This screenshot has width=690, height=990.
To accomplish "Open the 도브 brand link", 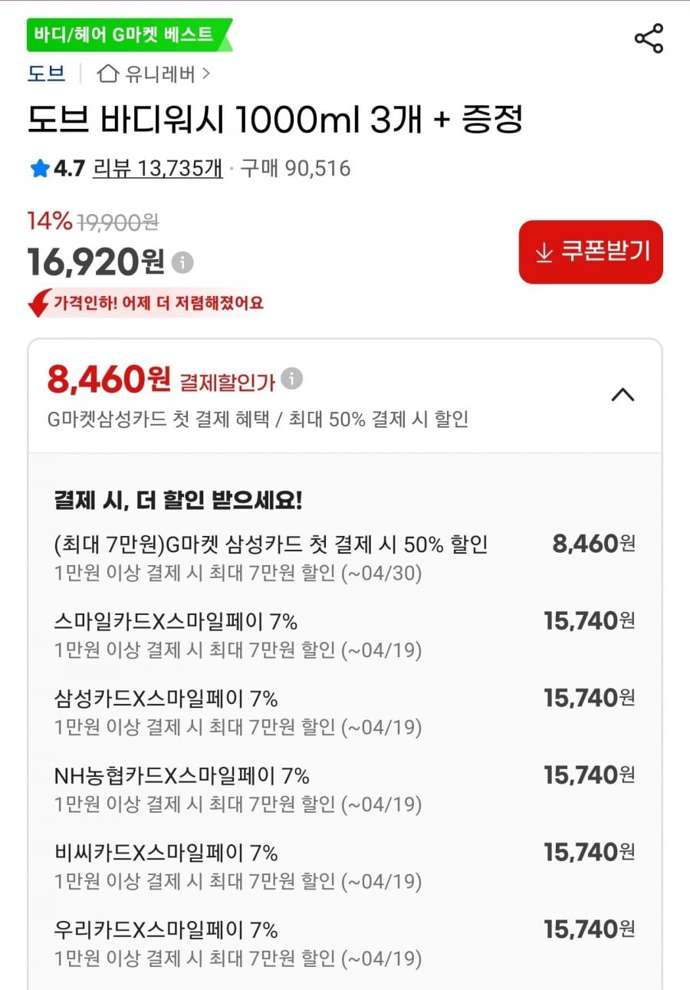I will [46, 74].
